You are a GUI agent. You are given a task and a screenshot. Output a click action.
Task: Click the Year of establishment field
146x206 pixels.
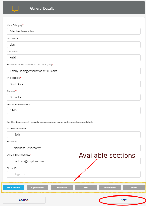click(x=74, y=110)
